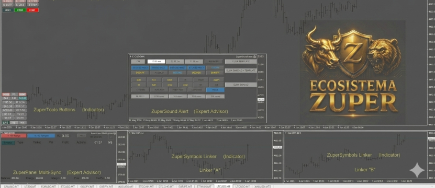The width and height of the screenshot is (435, 188).
Task: Click the ELIJA SIMBOLO + TEMPLATE button
Action: [x=241, y=70]
